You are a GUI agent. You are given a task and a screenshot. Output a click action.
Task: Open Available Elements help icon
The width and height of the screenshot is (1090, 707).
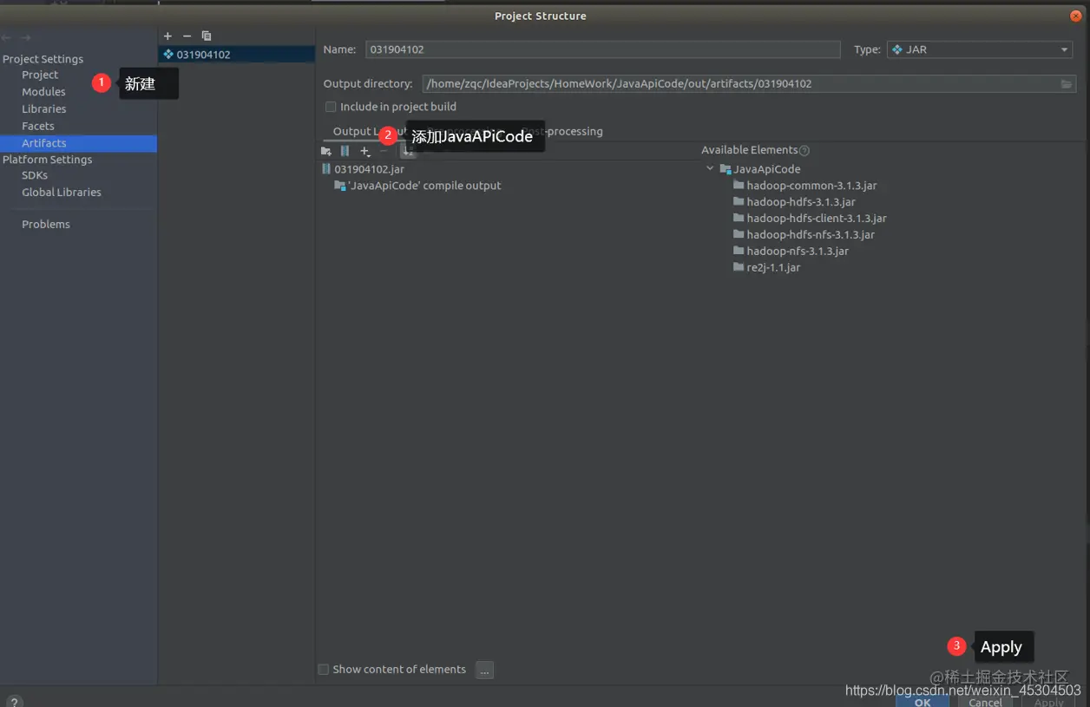[804, 150]
